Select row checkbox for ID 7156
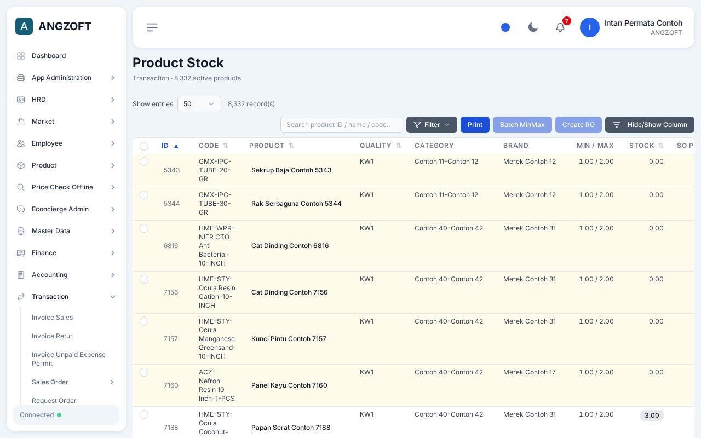This screenshot has width=701, height=438. [x=144, y=279]
